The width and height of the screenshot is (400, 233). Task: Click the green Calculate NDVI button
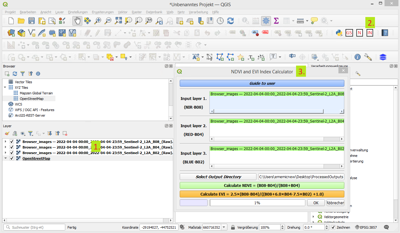(262, 185)
